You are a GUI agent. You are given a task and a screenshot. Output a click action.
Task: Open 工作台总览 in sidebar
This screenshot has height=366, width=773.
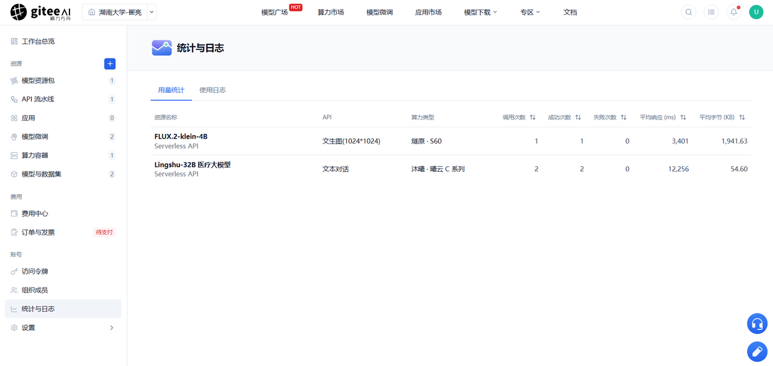click(x=38, y=42)
